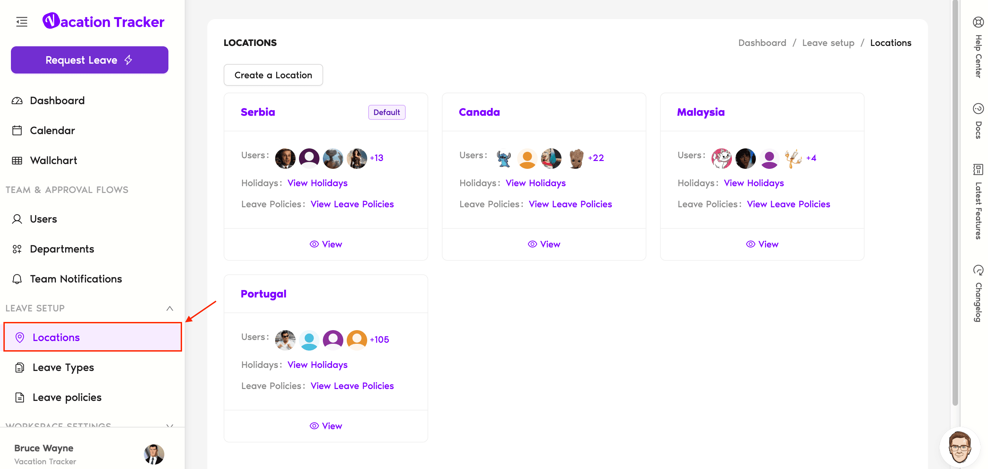Expand the Workspace Settings section
The height and width of the screenshot is (469, 988).
coord(169,425)
